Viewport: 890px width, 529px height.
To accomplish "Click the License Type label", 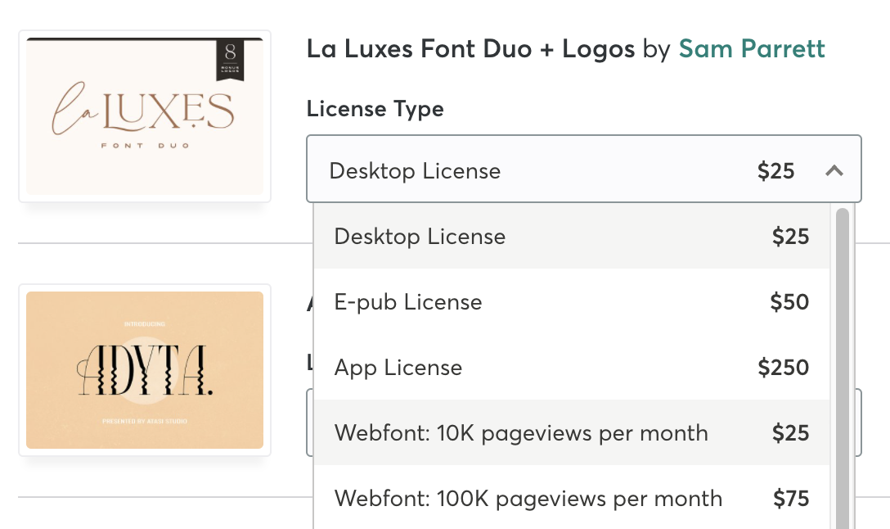I will 375,109.
